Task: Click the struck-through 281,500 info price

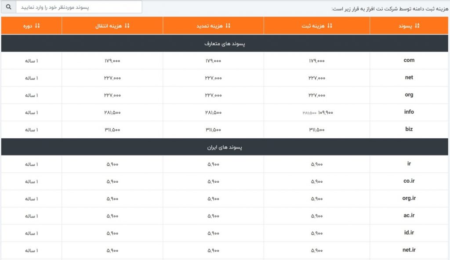Action: [x=309, y=112]
